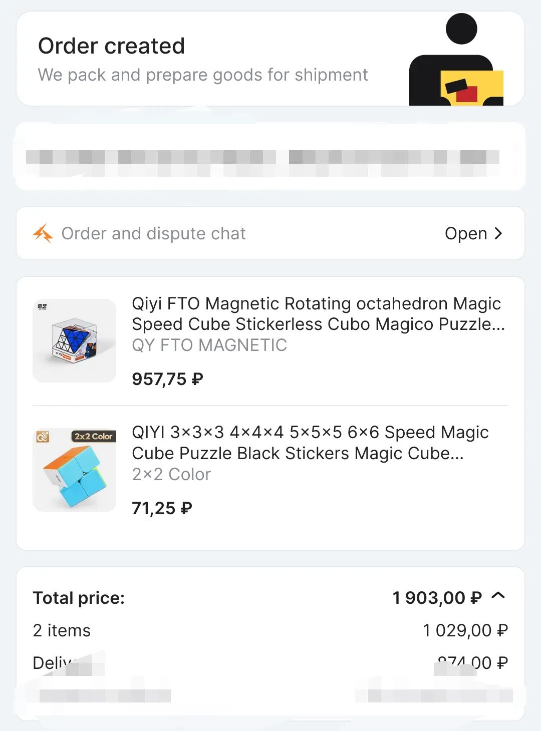View the FTO octahedron cube product image
This screenshot has height=731, width=541.
coord(75,341)
